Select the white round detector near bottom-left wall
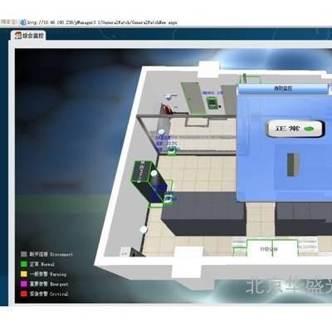Viewport: 332px width, 332px height. pos(144,229)
